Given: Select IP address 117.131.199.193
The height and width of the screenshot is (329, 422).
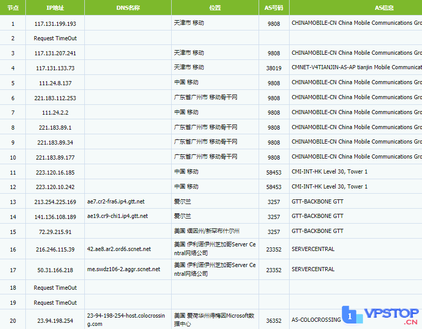Looking at the screenshot, I should (x=55, y=24).
